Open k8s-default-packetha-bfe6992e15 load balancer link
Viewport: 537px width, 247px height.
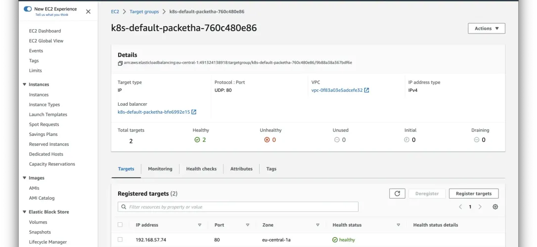[154, 112]
